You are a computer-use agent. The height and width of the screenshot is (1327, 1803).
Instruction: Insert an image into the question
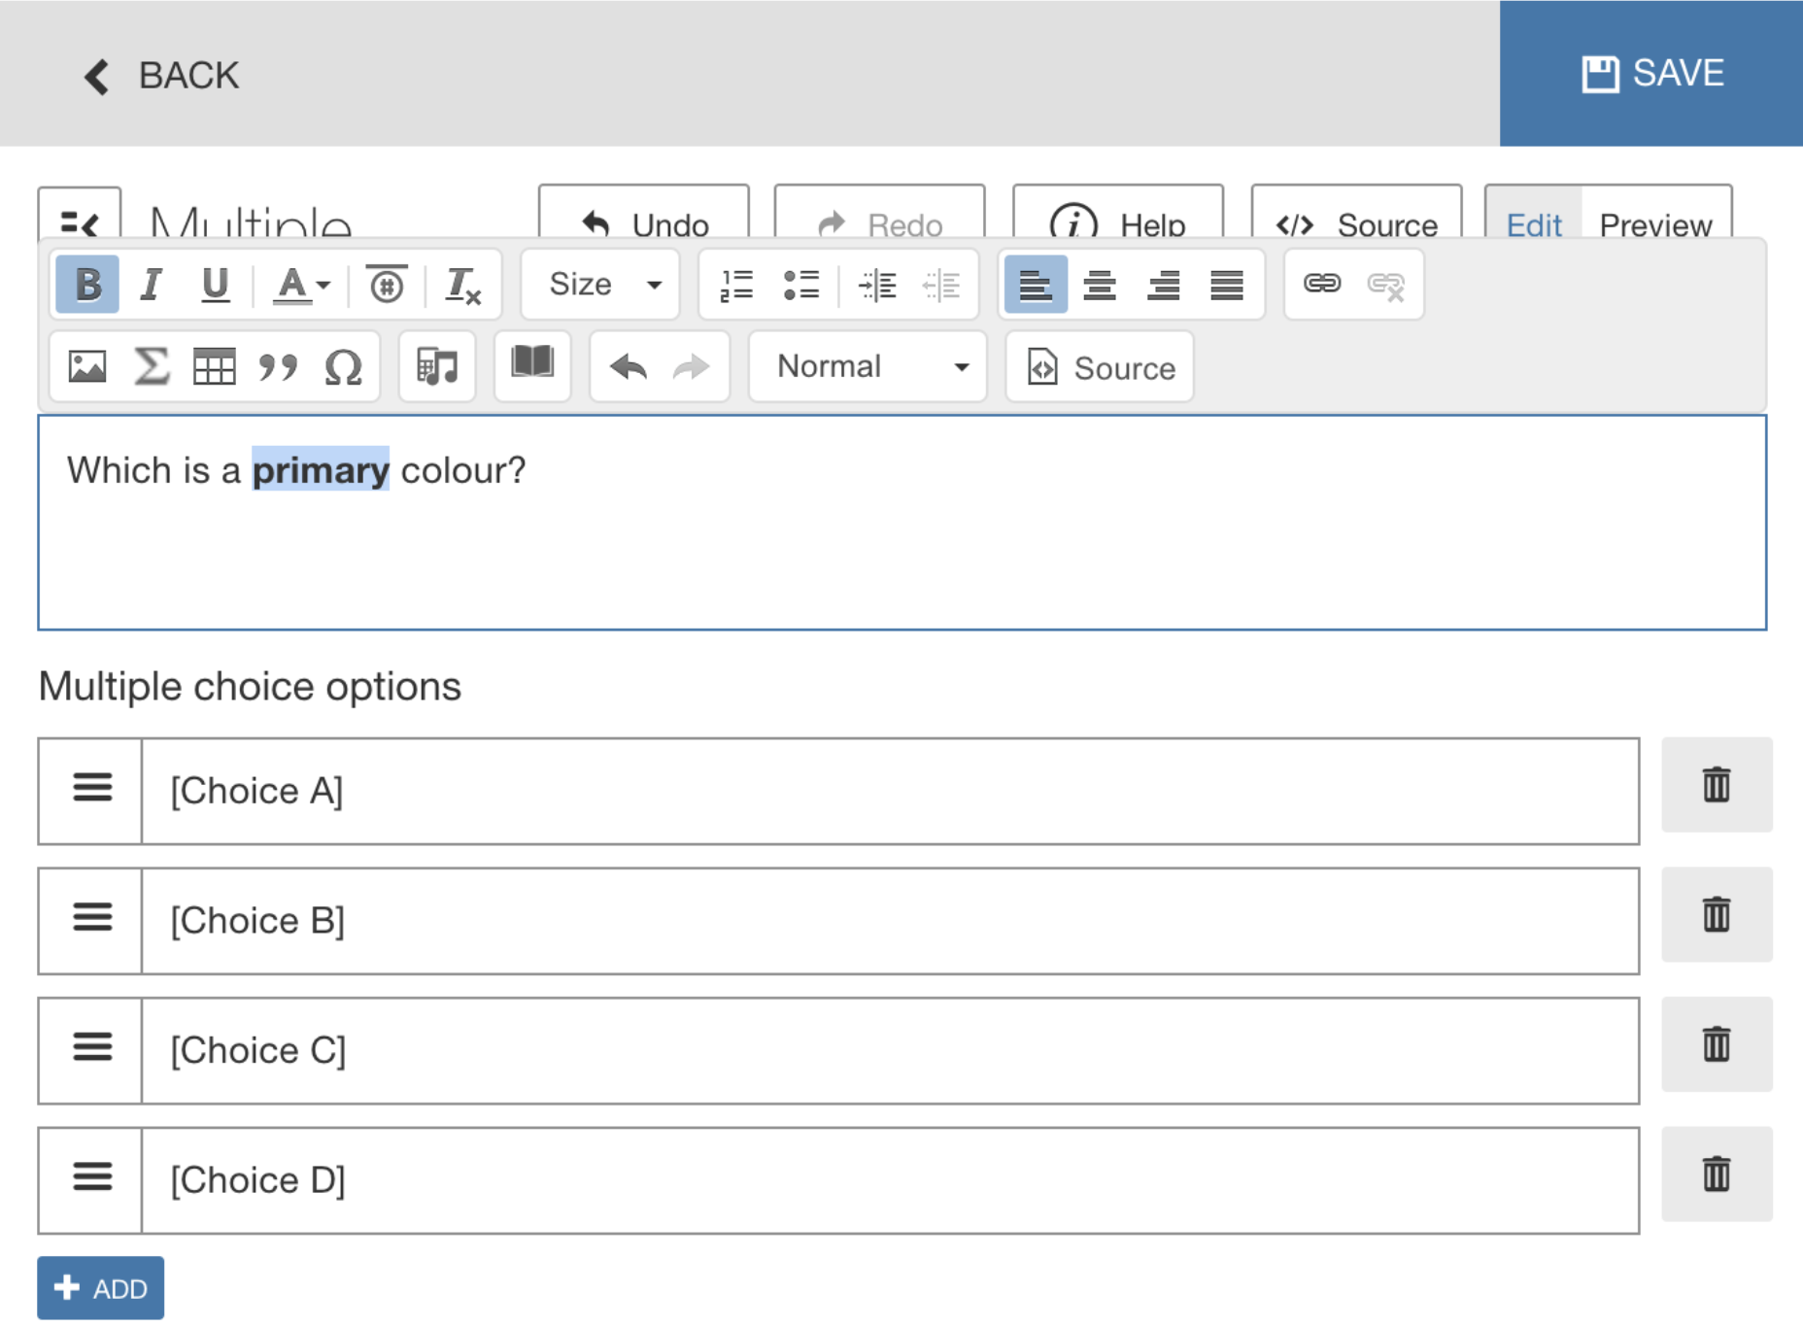(x=85, y=366)
